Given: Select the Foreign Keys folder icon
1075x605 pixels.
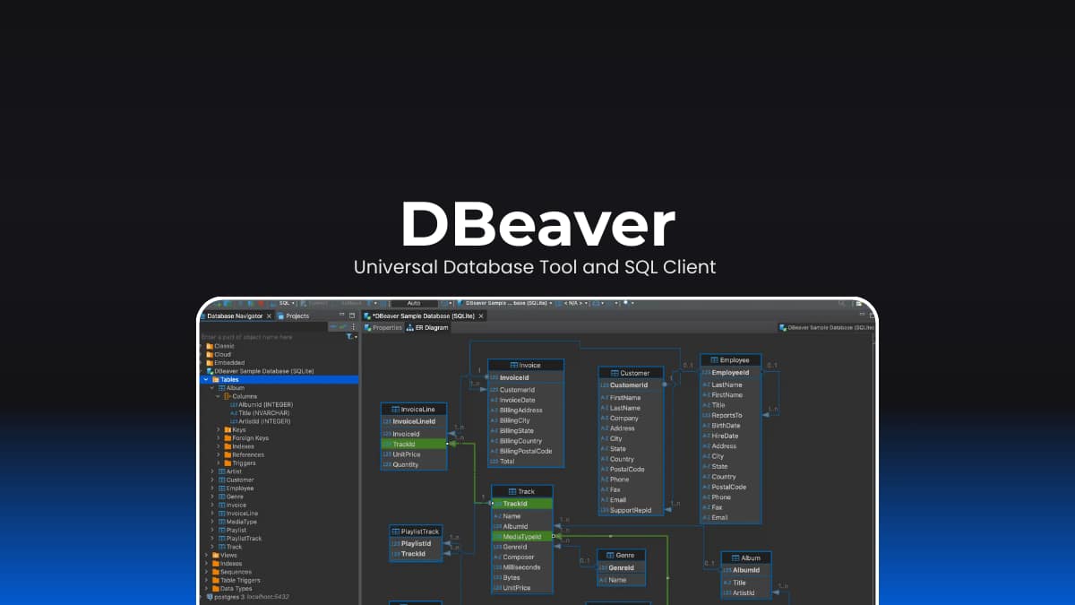Looking at the screenshot, I should point(227,437).
